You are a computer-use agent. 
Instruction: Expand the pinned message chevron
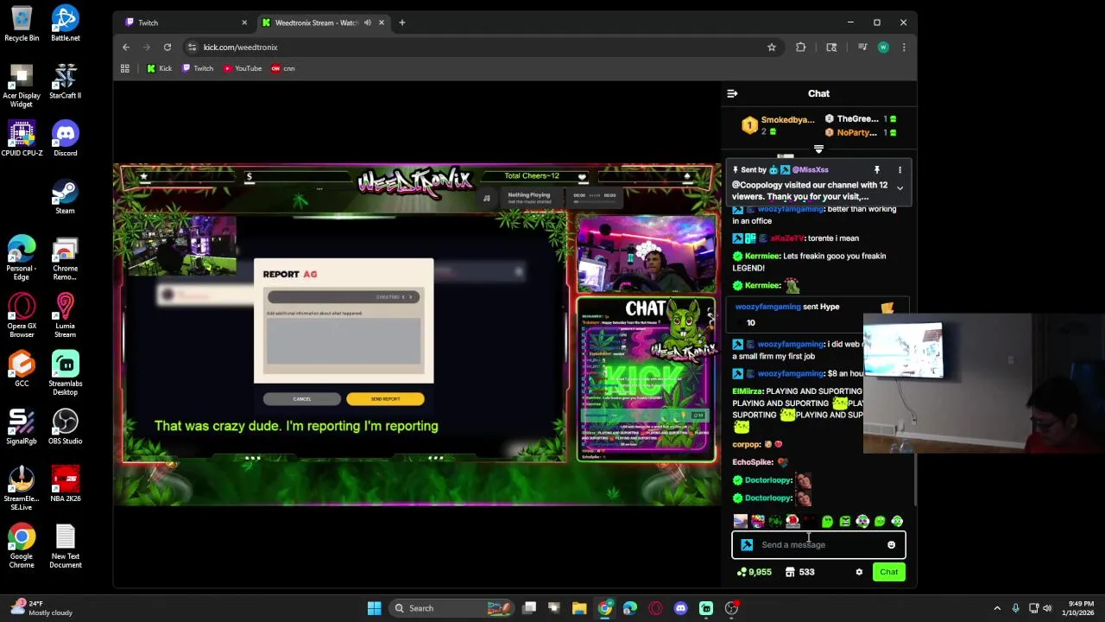900,188
